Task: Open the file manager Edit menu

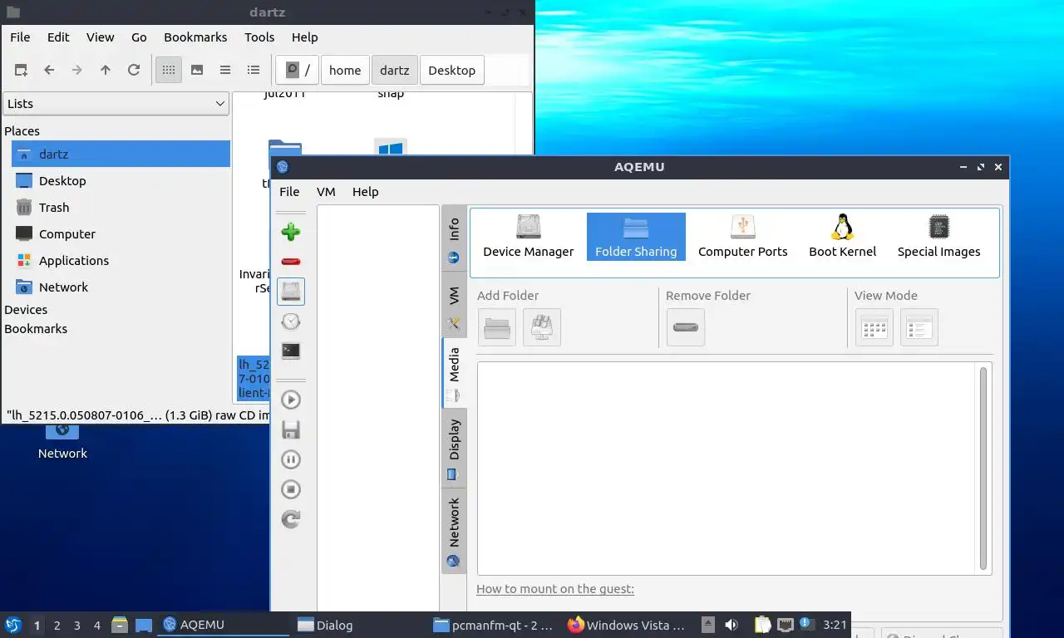Action: (58, 37)
